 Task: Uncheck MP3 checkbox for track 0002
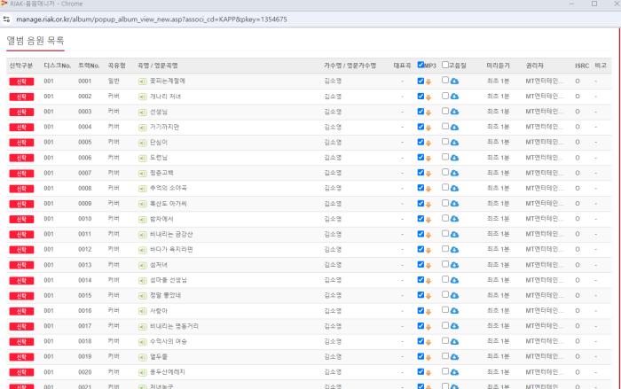pyautogui.click(x=421, y=96)
